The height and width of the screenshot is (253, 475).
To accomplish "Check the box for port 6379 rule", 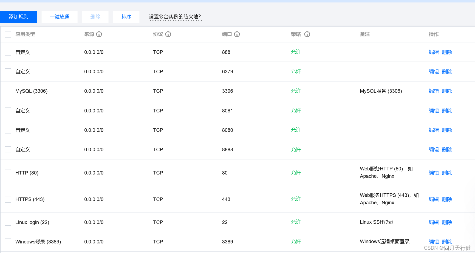I will click(8, 72).
